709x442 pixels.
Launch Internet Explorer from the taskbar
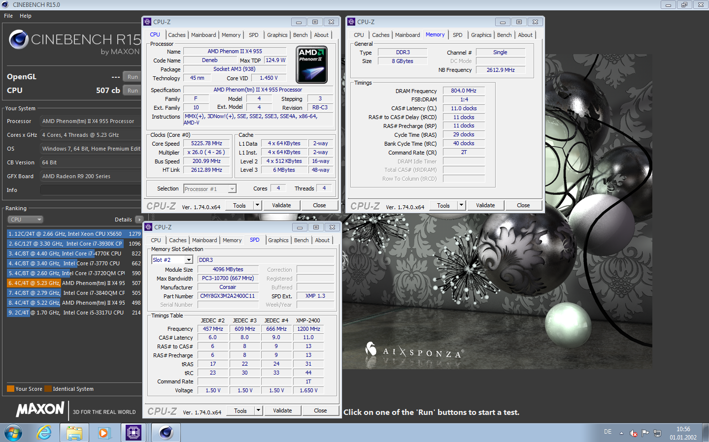[x=44, y=433]
